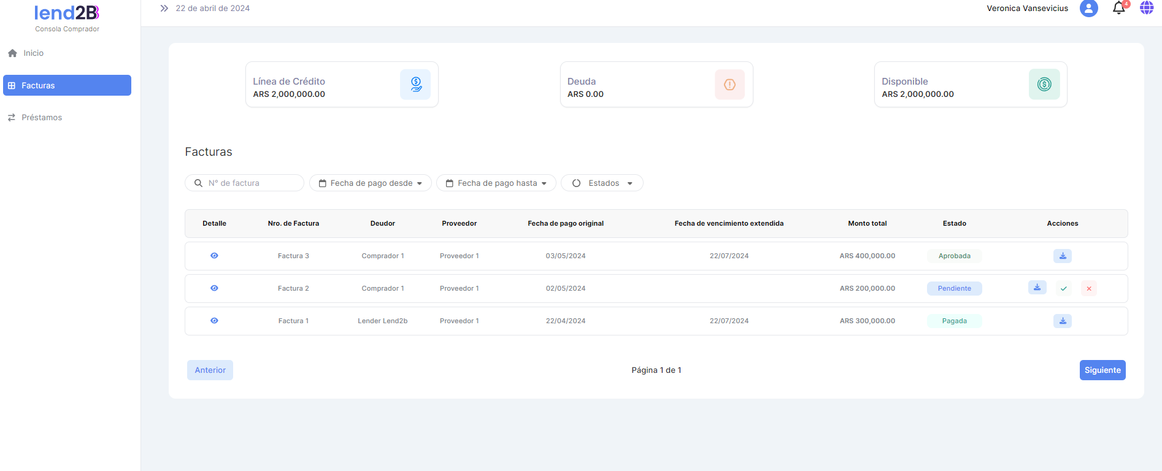View details of Factura 1

tap(214, 321)
